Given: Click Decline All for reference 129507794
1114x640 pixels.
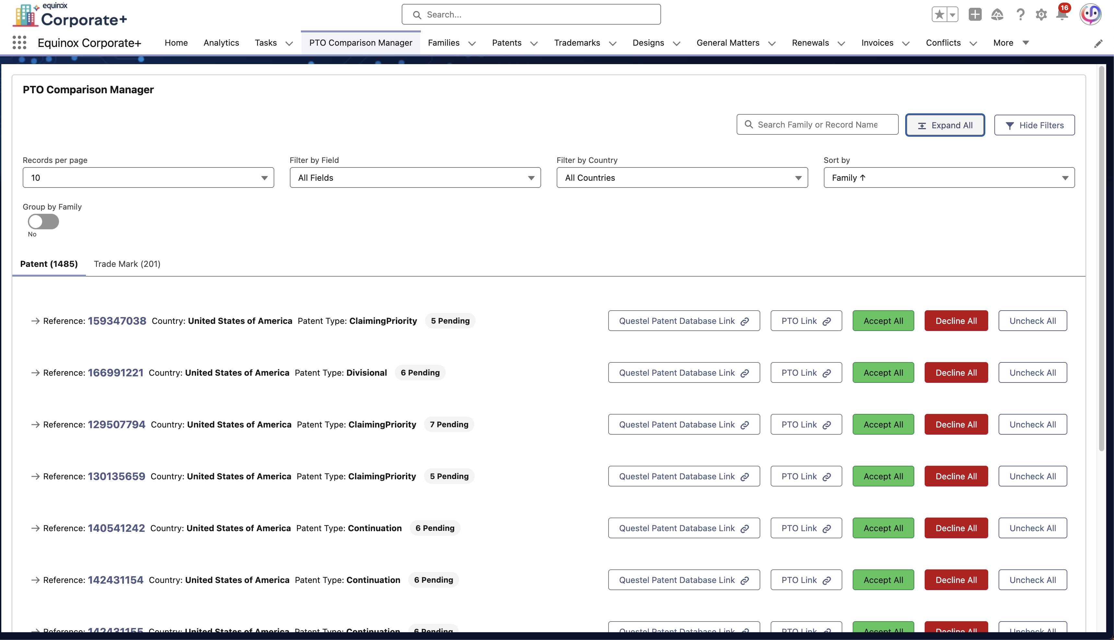Looking at the screenshot, I should point(956,425).
